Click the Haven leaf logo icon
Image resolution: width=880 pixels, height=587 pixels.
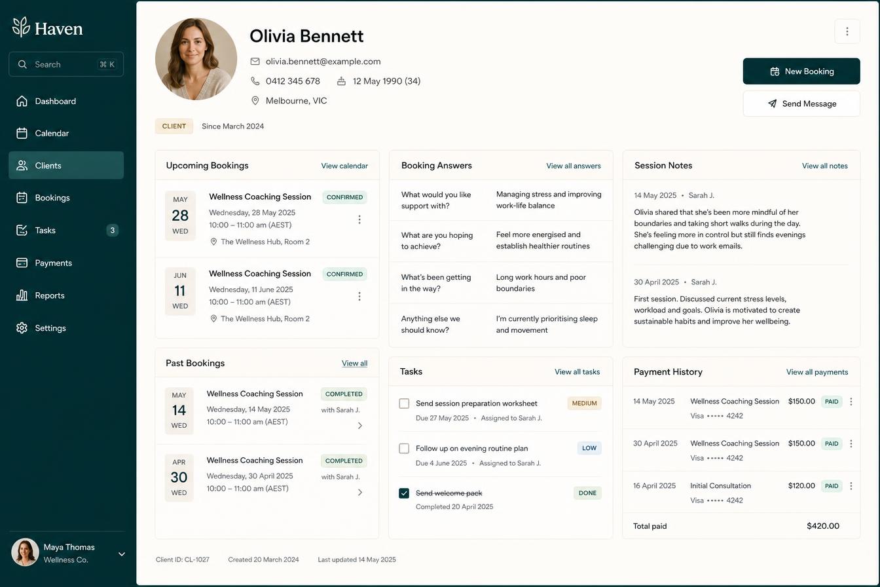21,27
